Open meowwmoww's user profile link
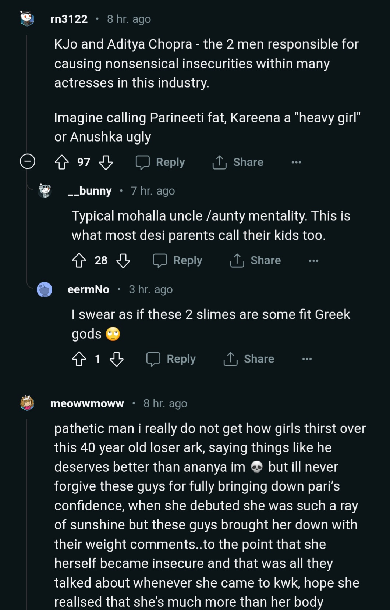The width and height of the screenshot is (390, 610). coord(87,403)
